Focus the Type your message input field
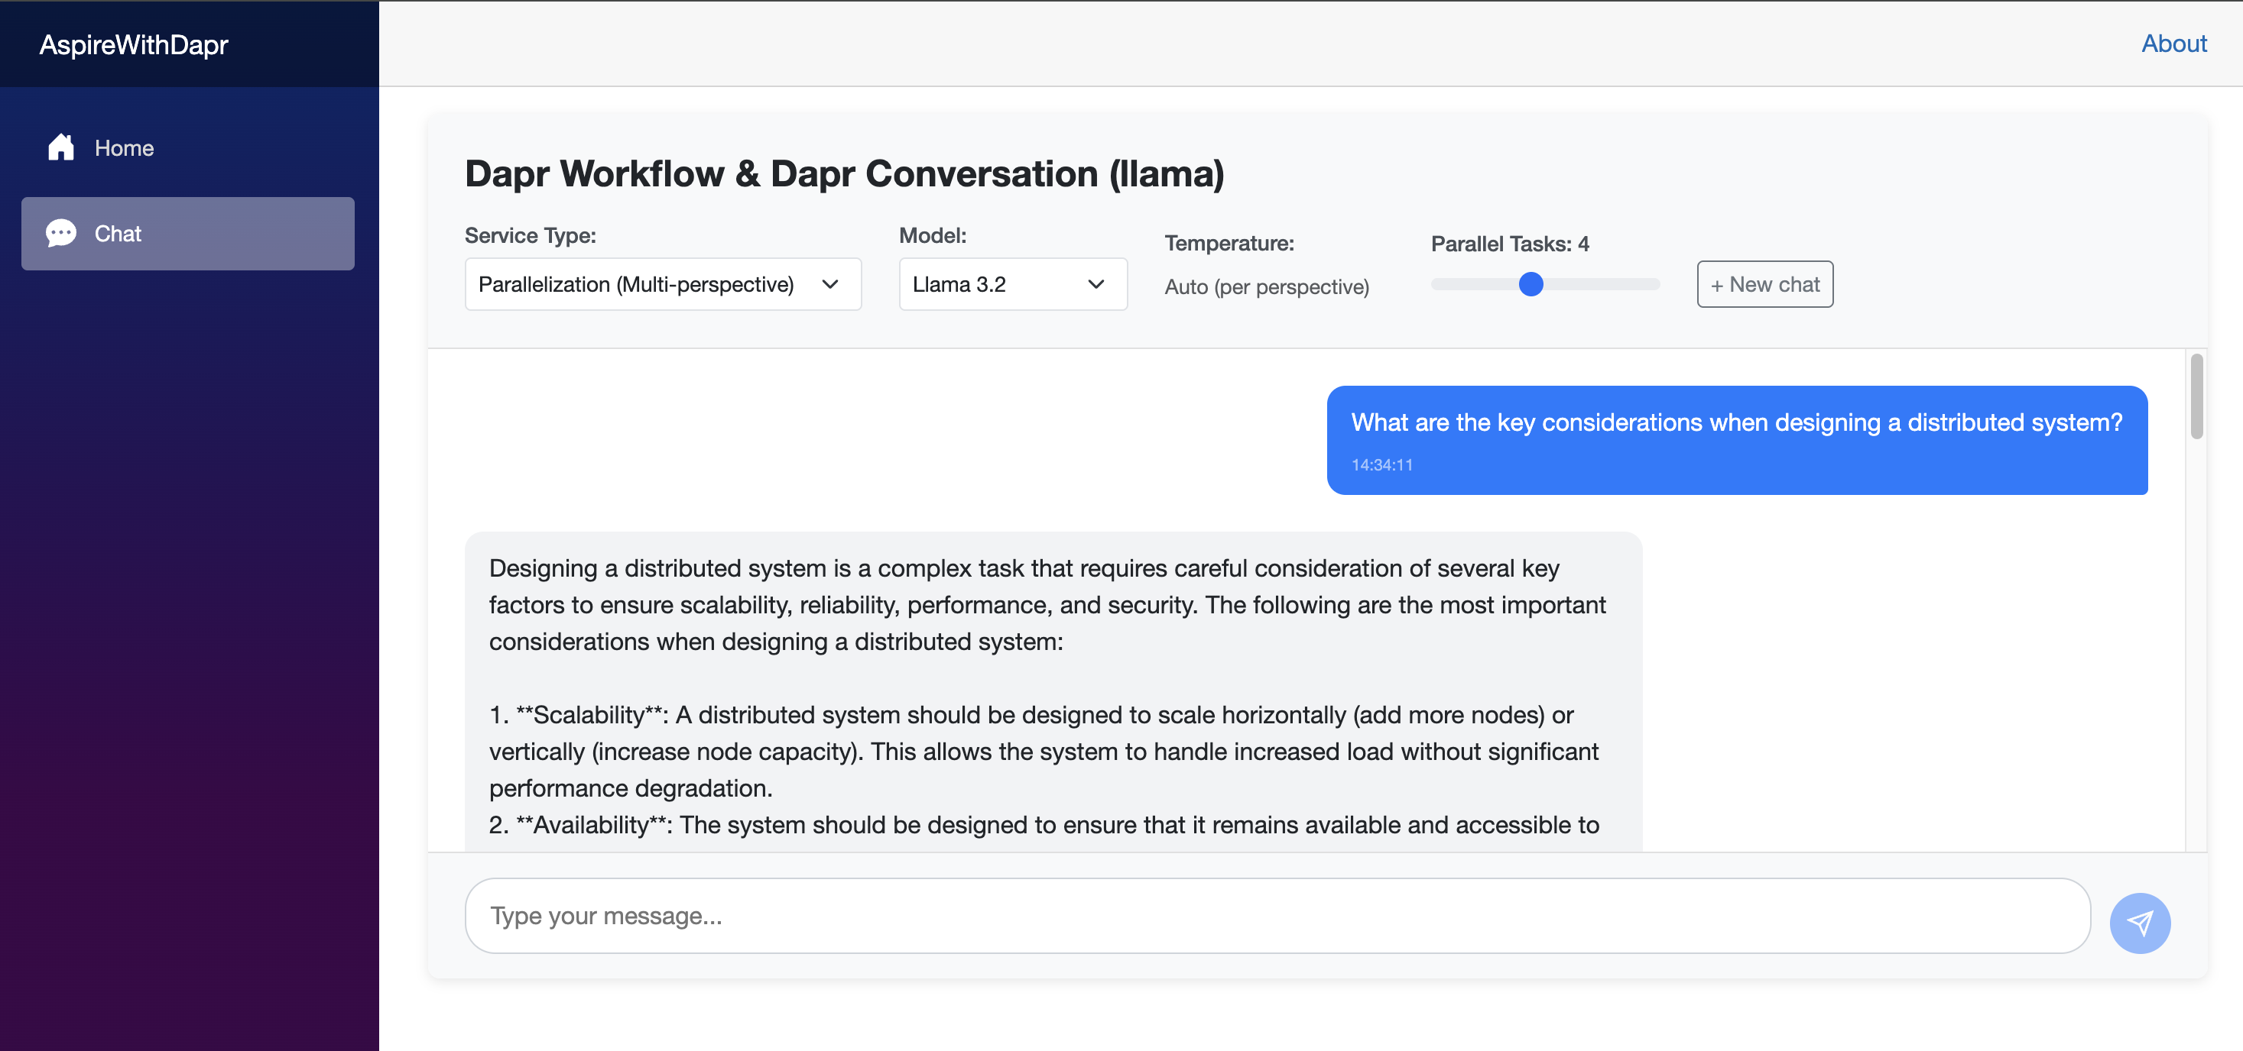This screenshot has height=1051, width=2243. pos(1277,915)
